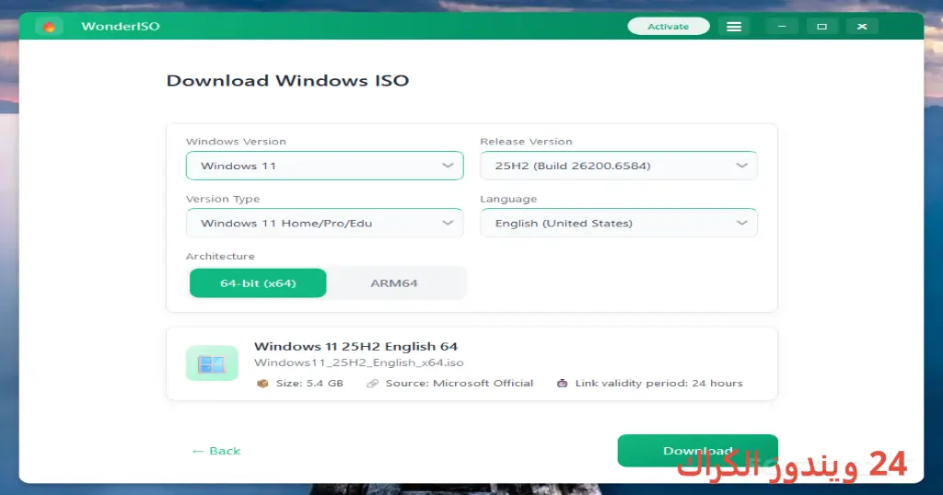Click the Size: 5.4 GB text

[x=309, y=384]
